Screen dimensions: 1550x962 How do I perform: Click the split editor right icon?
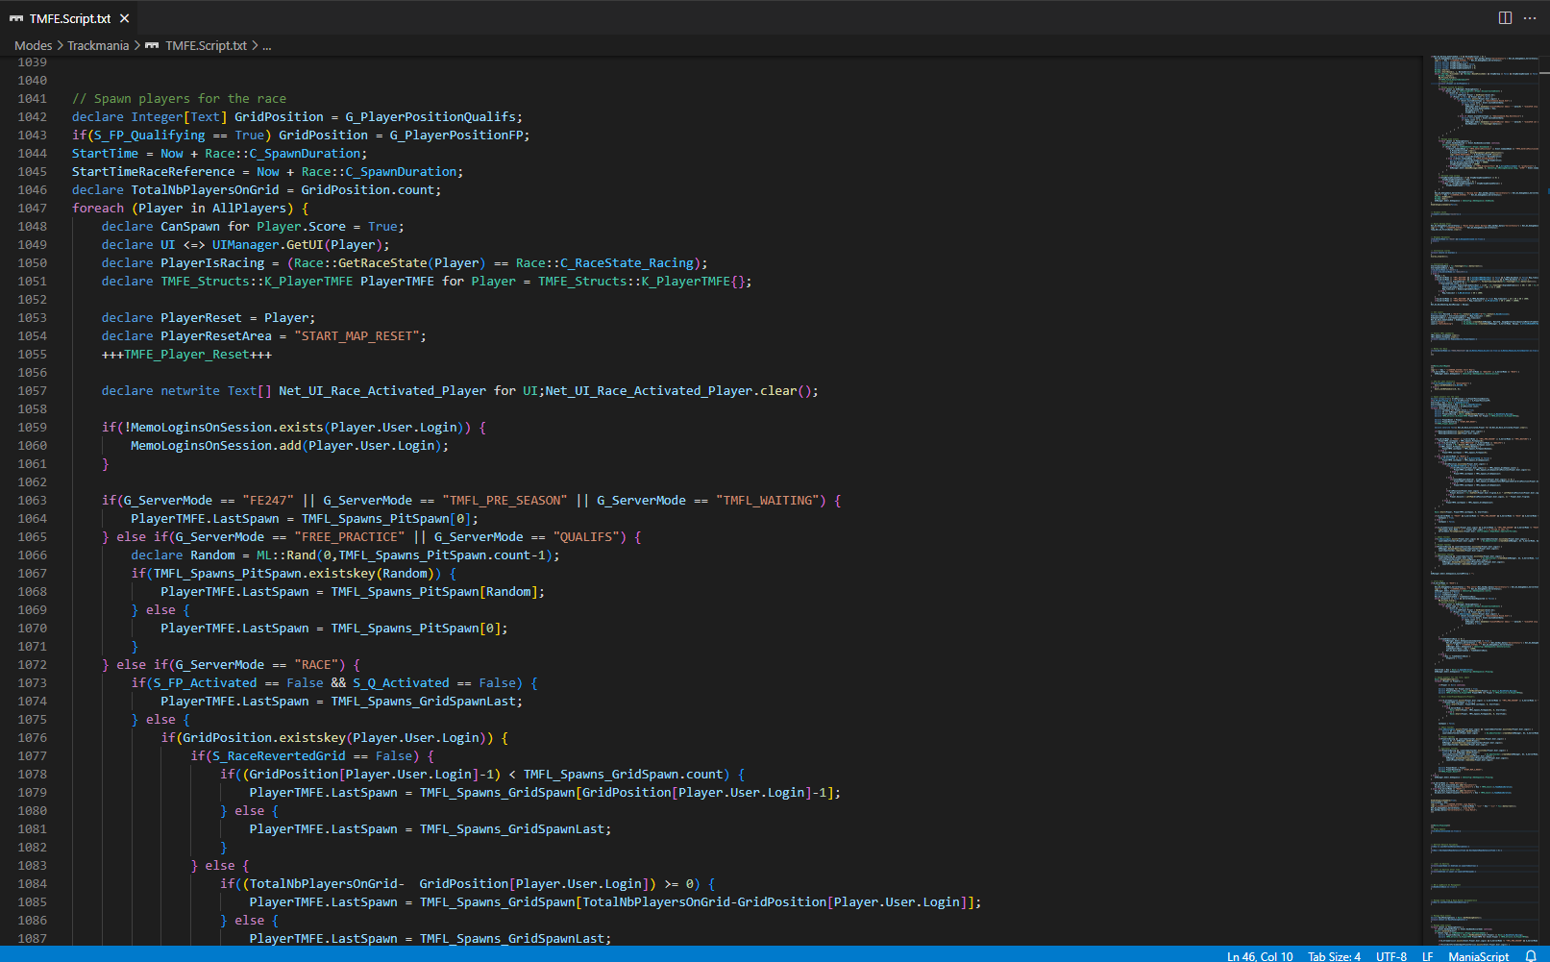tap(1505, 18)
